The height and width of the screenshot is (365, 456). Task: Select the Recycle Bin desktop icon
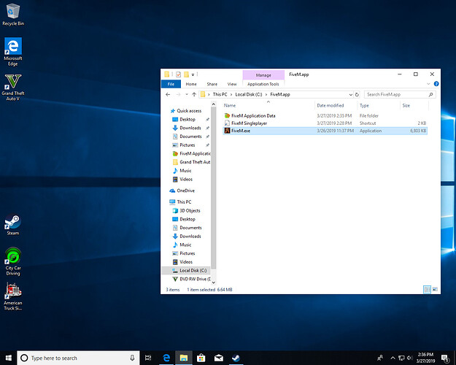[x=12, y=12]
